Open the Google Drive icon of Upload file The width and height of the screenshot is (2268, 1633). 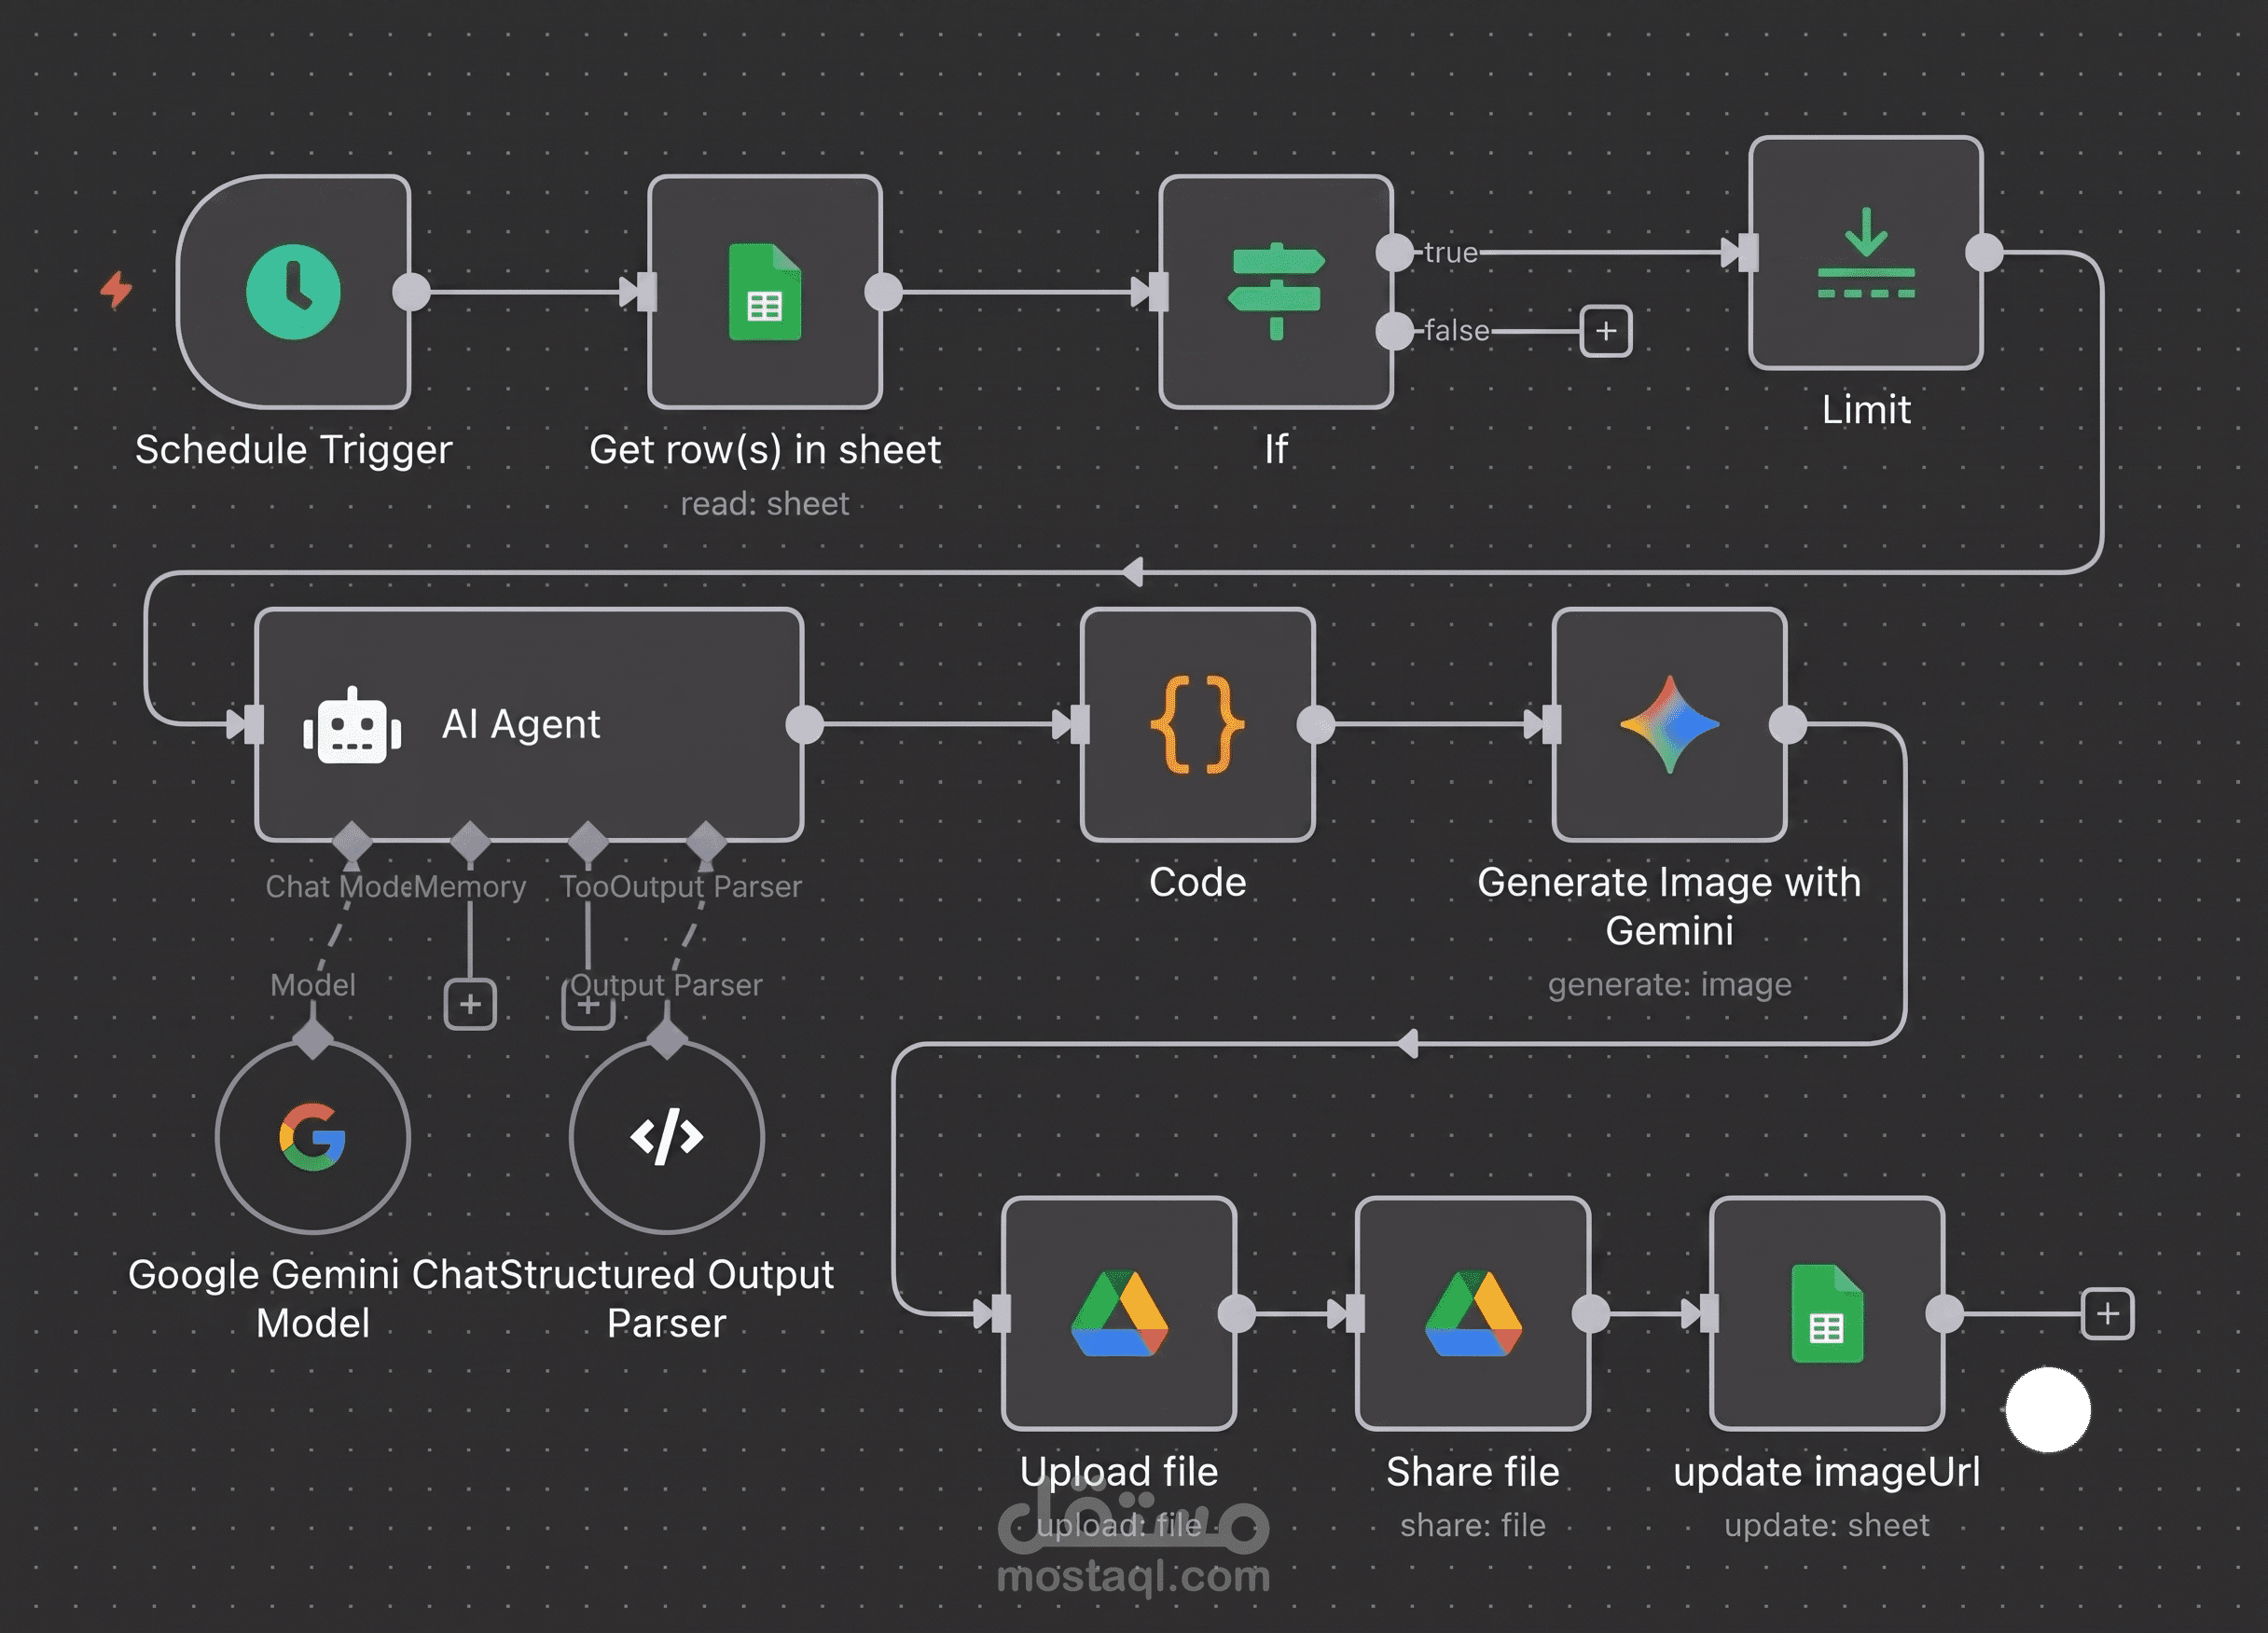coord(1119,1314)
